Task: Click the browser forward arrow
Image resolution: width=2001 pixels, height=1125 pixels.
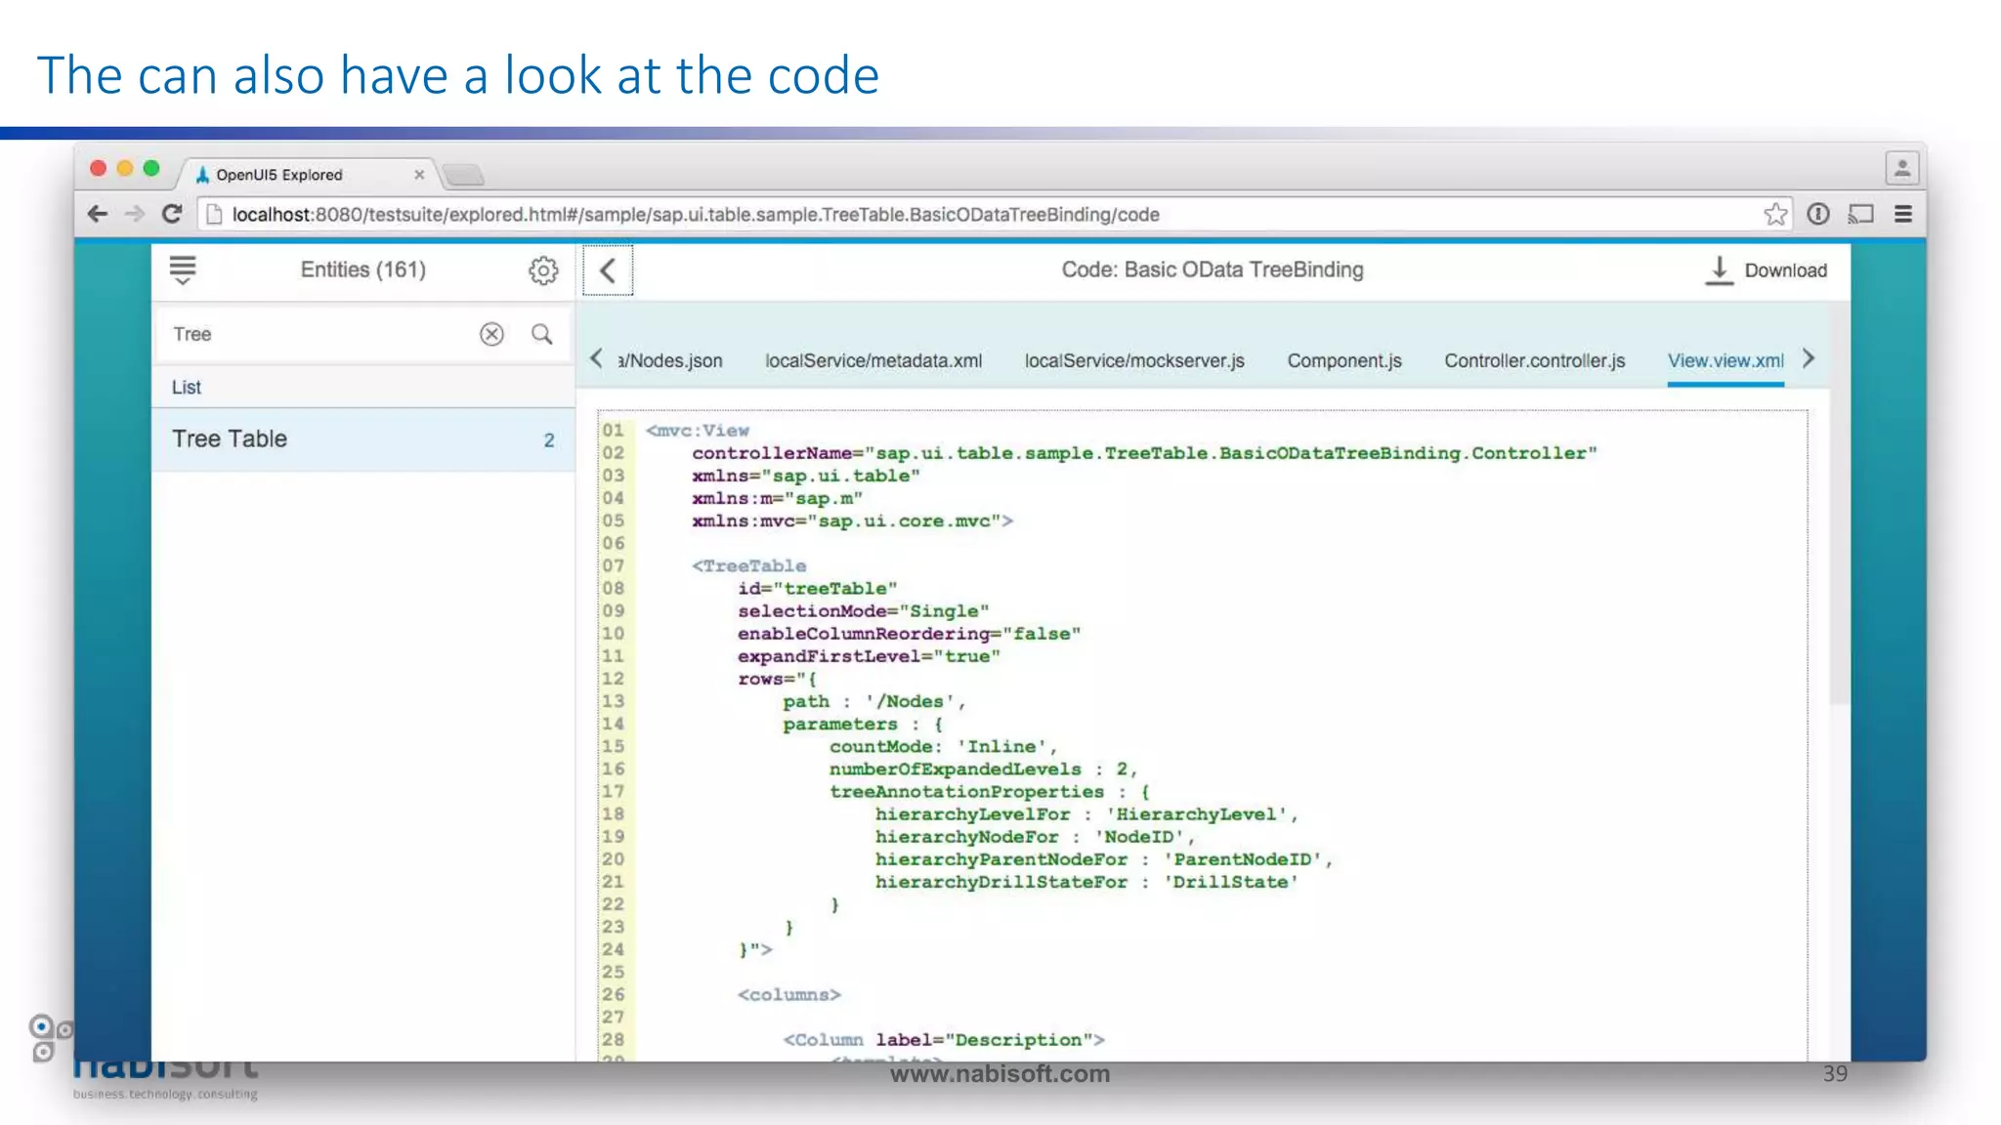Action: (135, 214)
